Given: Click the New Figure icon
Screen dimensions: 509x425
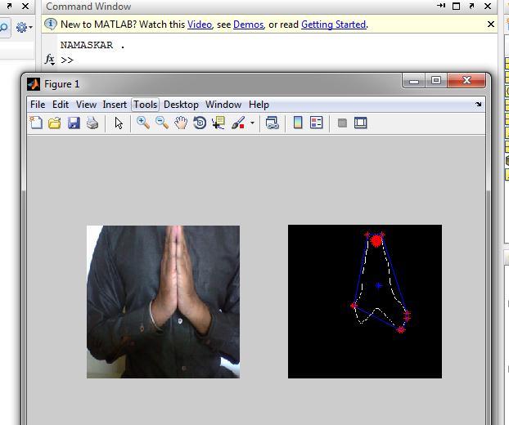Looking at the screenshot, I should point(36,123).
